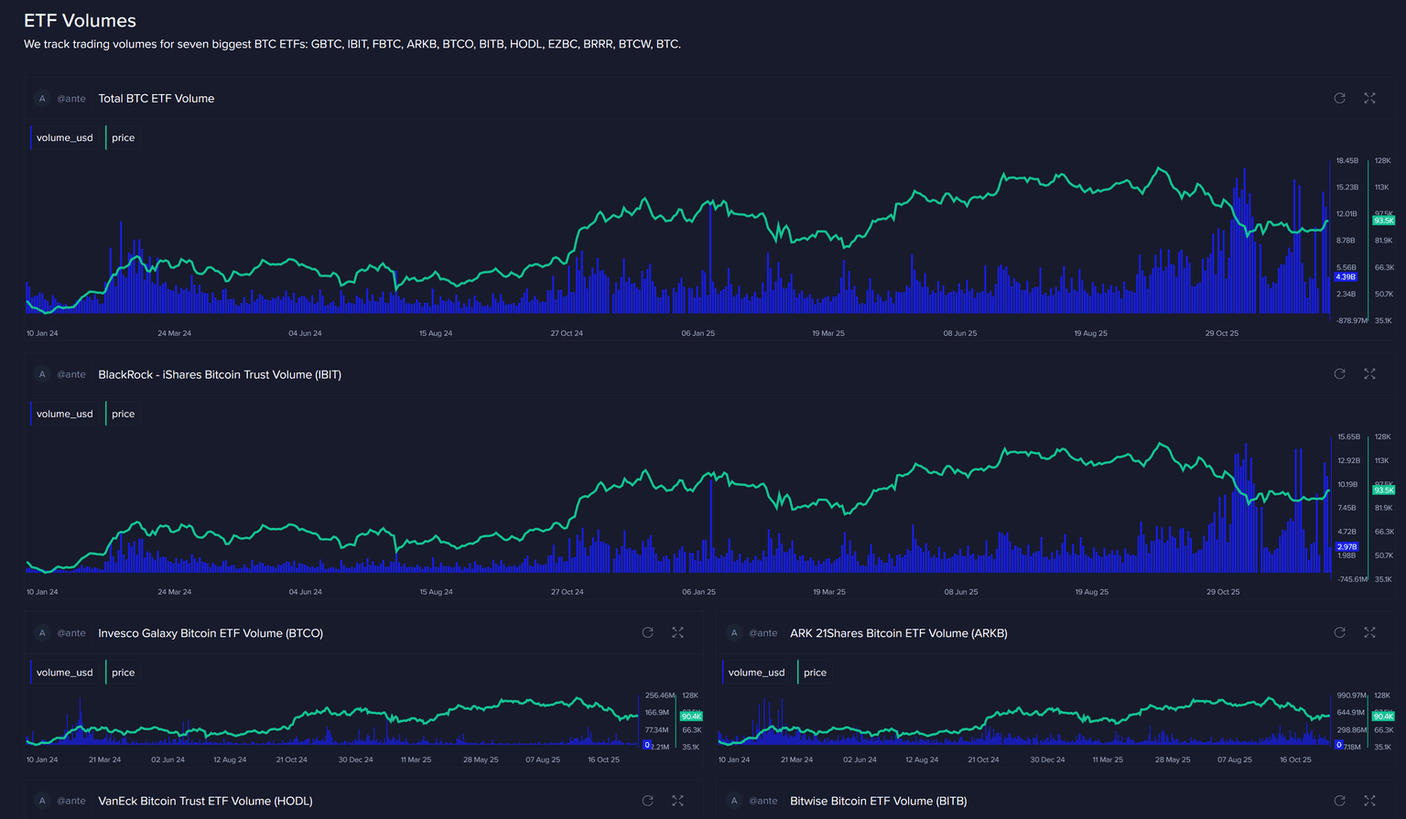Toggle volume_usd series in IBIT chart
This screenshot has height=819, width=1406.
[x=65, y=415]
